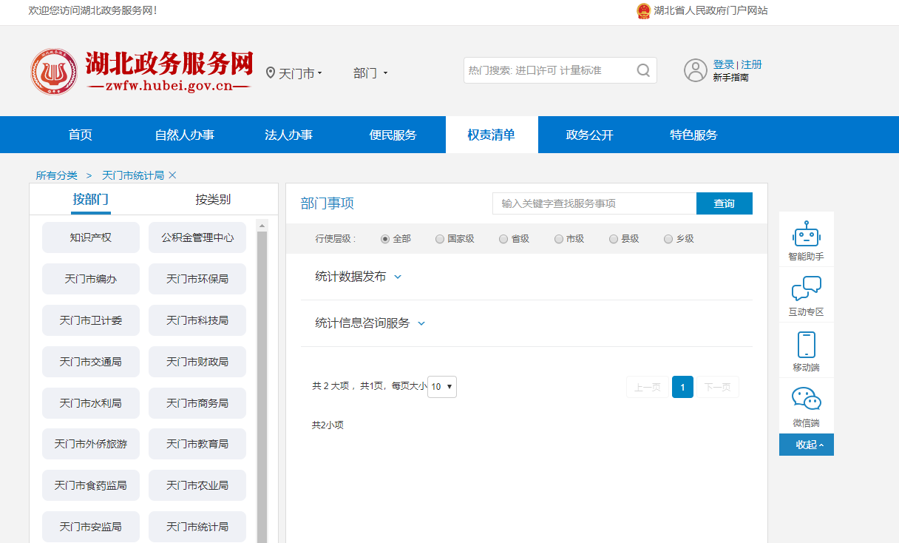Click the 湖北政务服务网 site logo
Image resolution: width=899 pixels, height=543 pixels.
click(x=140, y=72)
